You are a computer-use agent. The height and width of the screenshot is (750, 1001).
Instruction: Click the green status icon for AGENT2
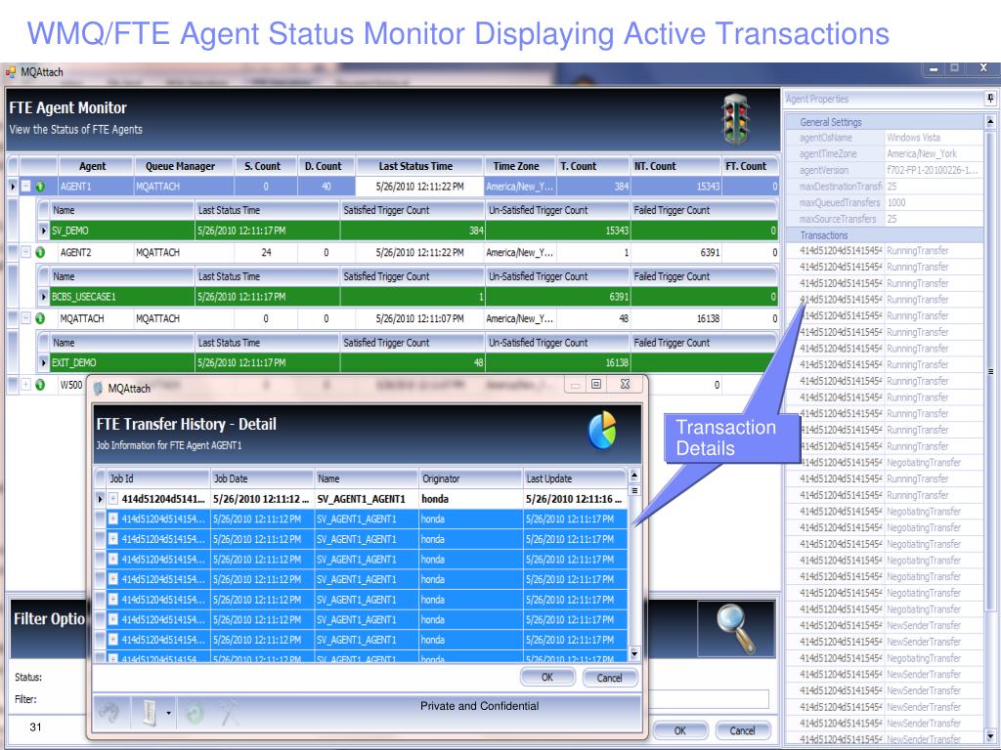point(40,252)
